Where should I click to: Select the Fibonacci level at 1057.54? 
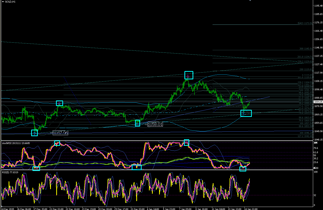point(306,123)
